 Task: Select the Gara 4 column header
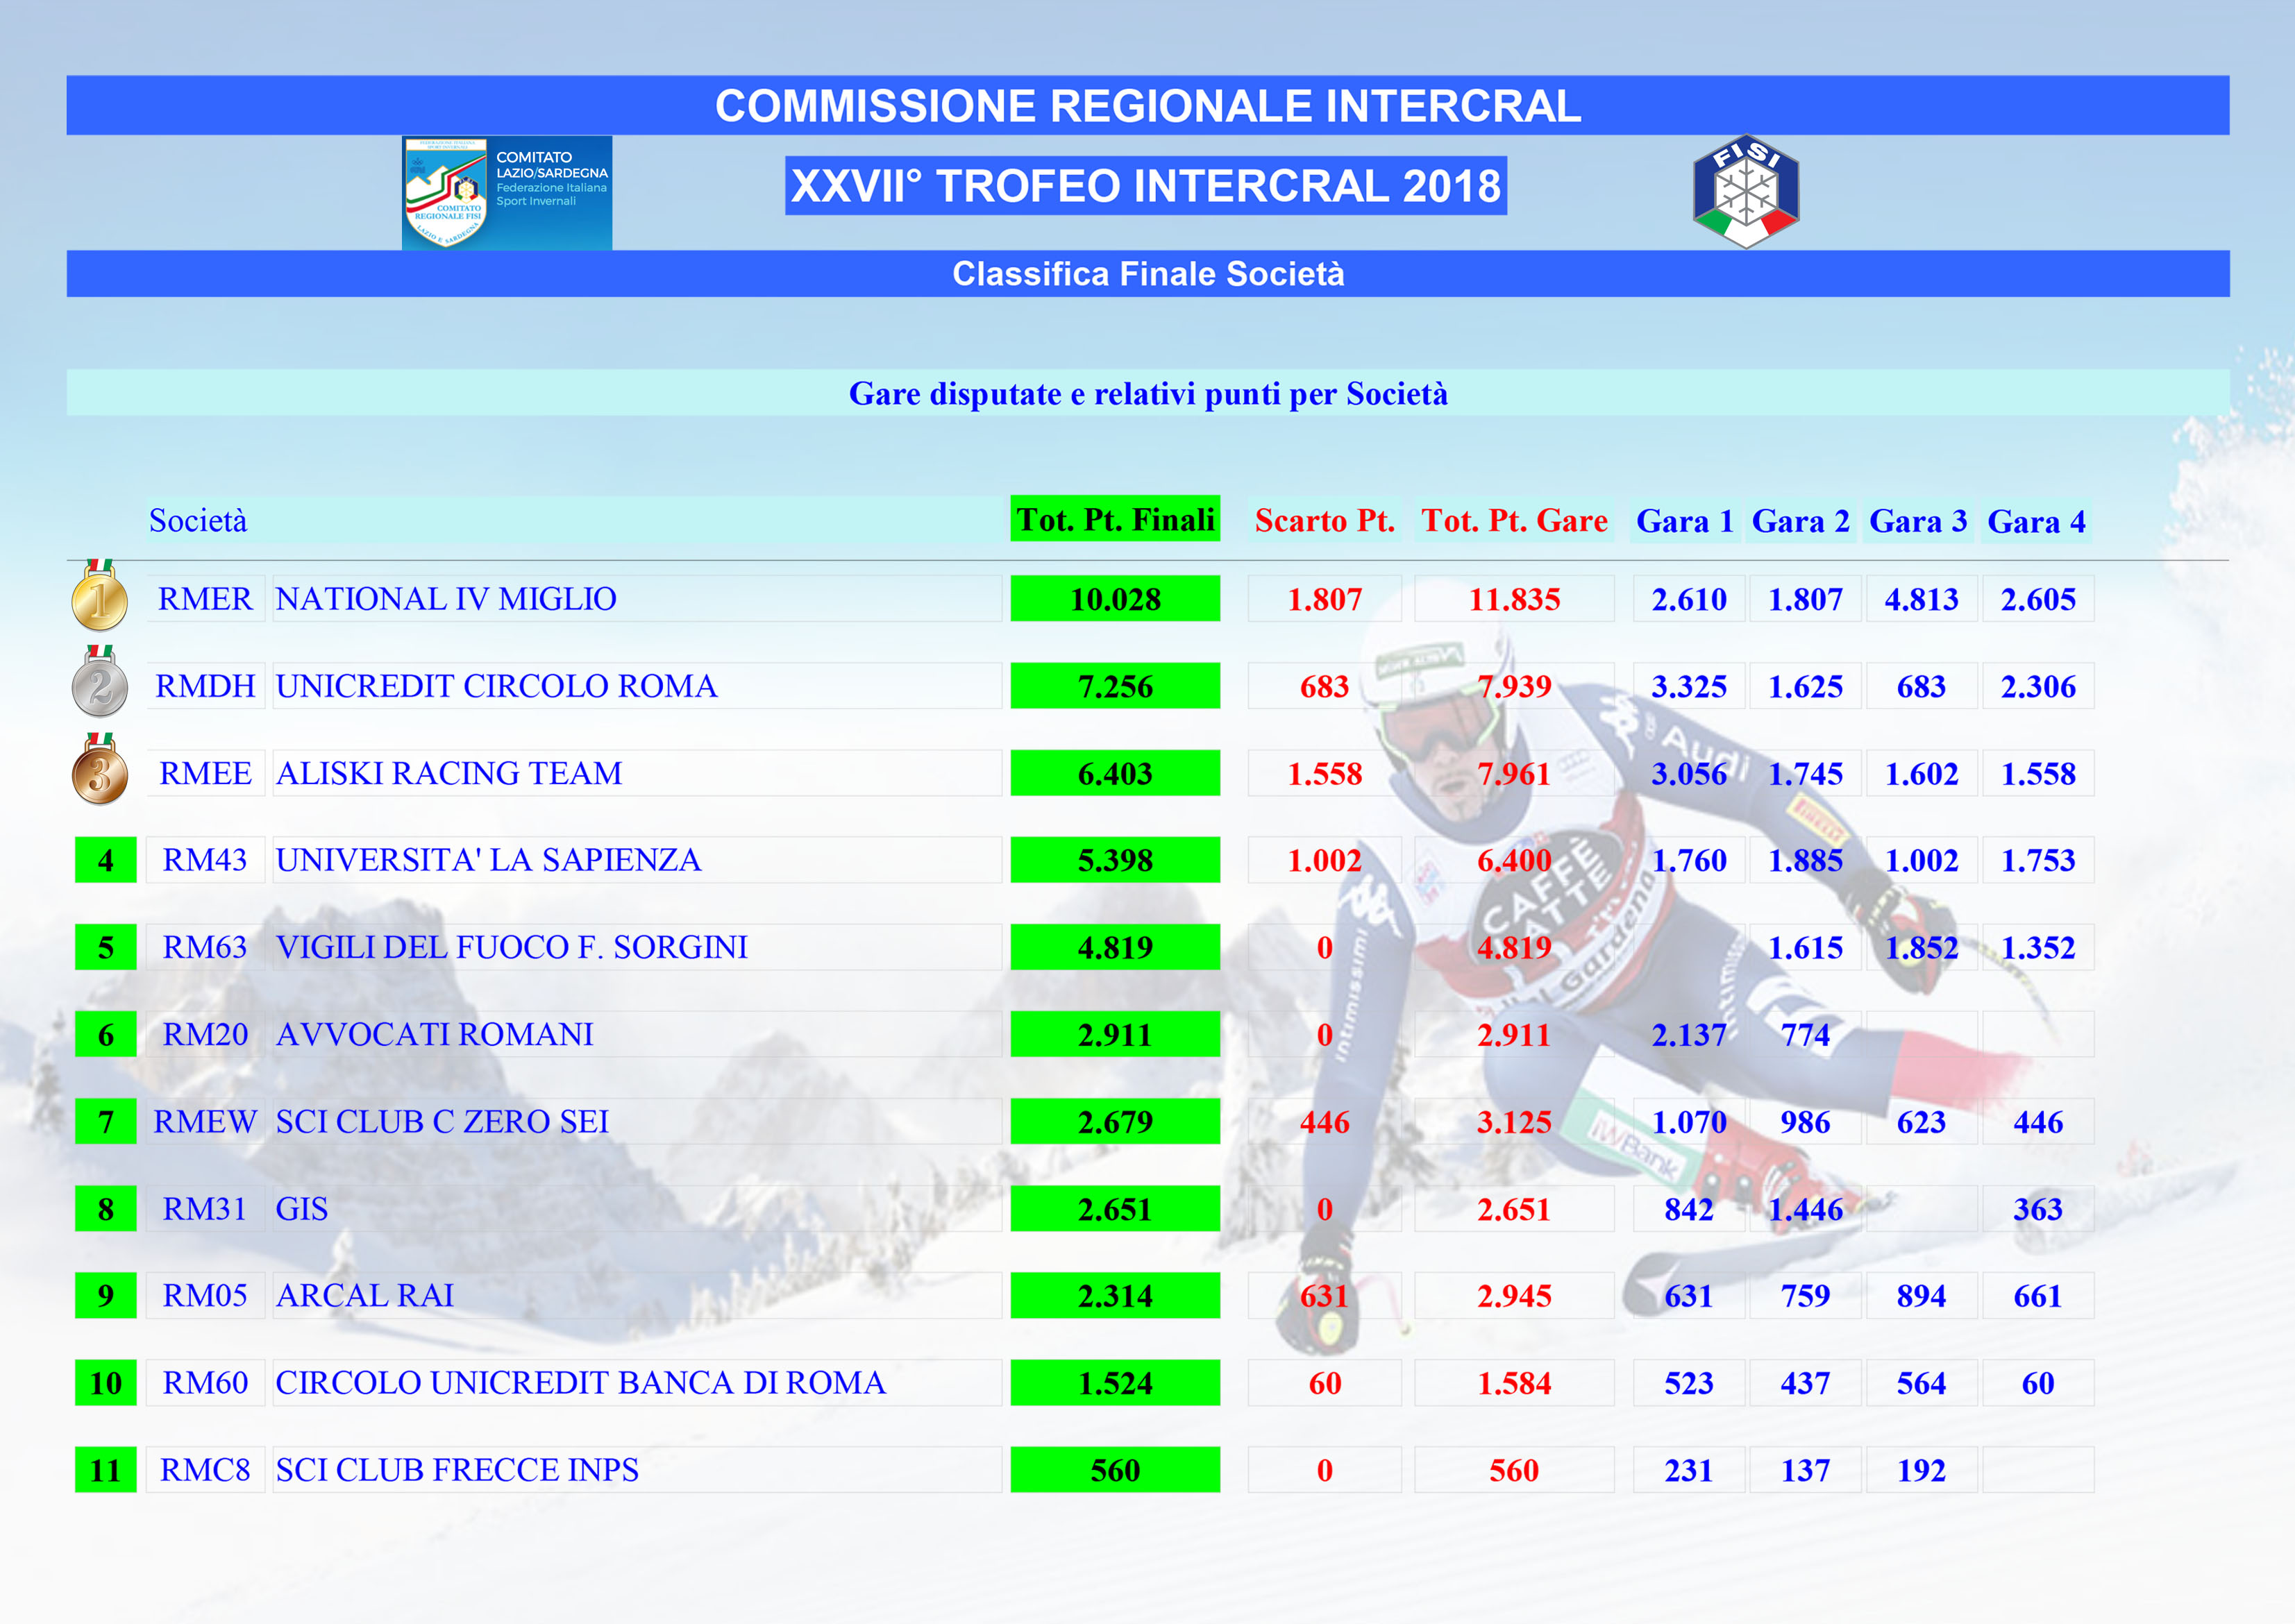tap(2036, 521)
